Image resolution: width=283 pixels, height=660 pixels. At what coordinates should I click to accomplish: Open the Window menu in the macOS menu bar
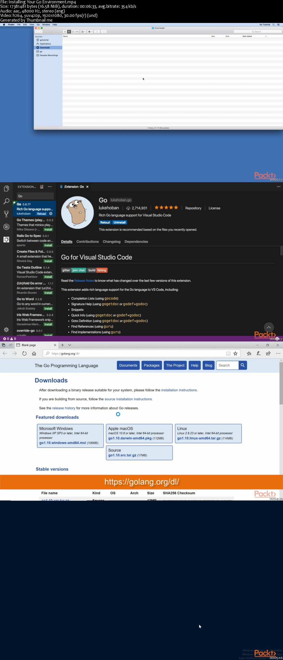(x=46, y=25)
